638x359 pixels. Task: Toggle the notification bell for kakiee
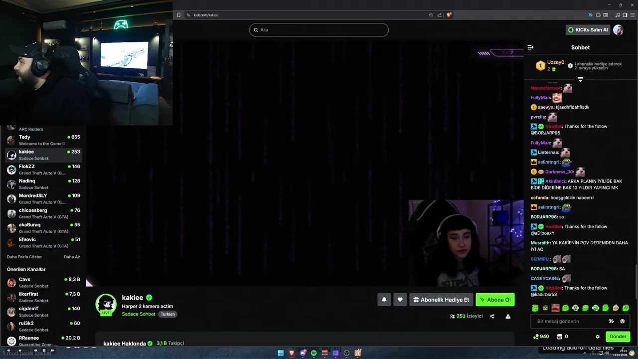coord(384,300)
